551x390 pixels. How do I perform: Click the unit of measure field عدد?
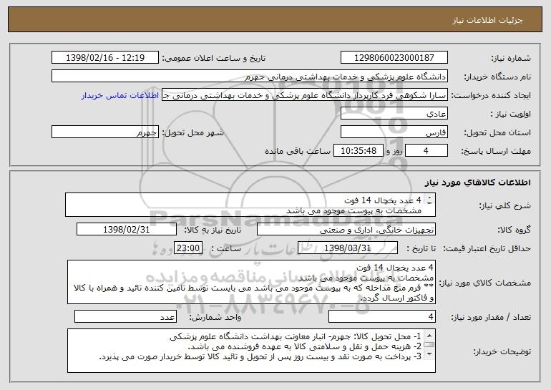tap(125, 316)
